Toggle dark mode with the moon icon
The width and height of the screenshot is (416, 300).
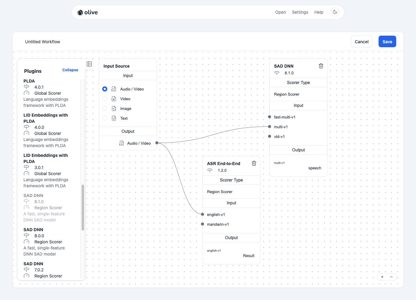tap(335, 12)
